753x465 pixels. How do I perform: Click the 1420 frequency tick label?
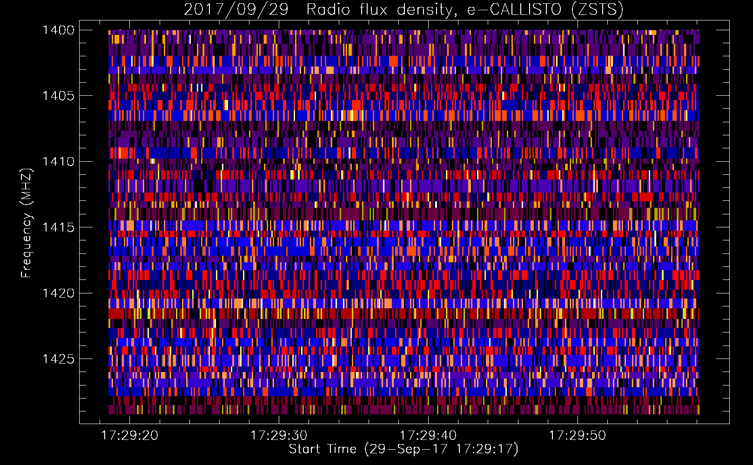[58, 293]
